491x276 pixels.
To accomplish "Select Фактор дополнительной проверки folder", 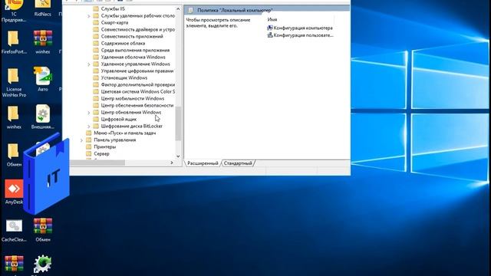I will (134, 84).
